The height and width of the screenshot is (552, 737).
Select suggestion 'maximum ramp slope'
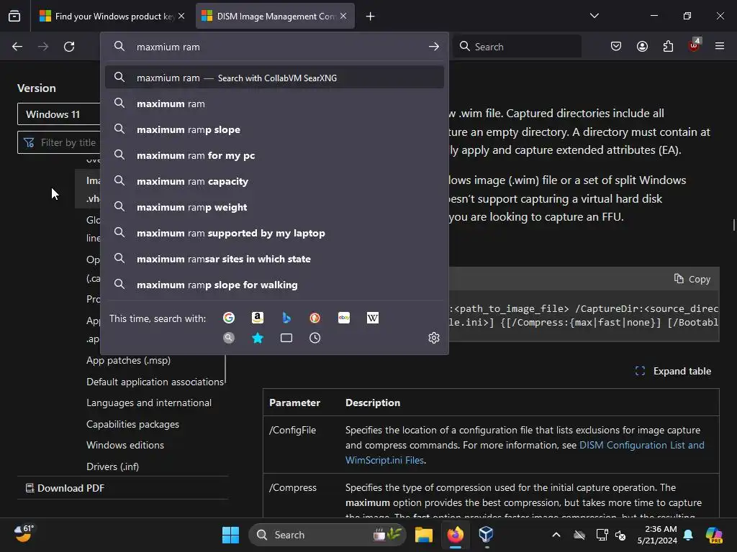coord(274,129)
